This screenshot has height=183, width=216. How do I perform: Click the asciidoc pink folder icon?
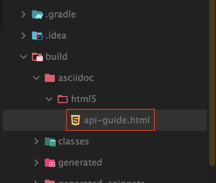pyautogui.click(x=50, y=78)
